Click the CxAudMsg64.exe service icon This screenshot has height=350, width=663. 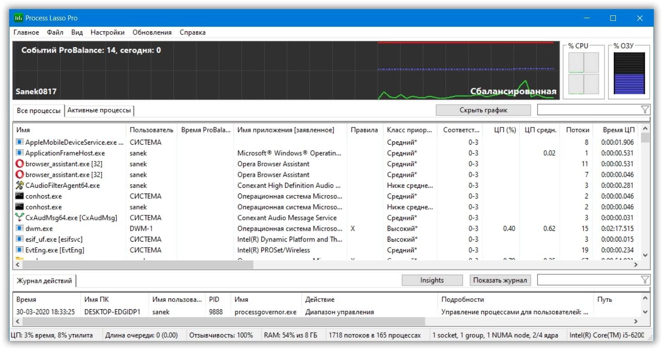(19, 218)
